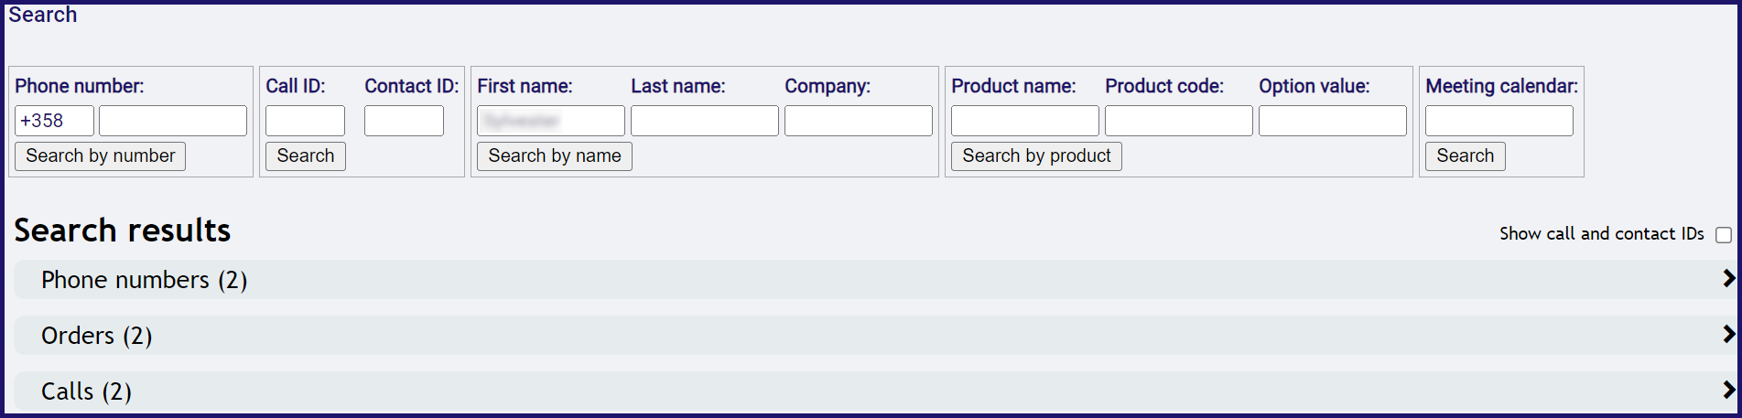Focus the +358 country code field

[54, 121]
